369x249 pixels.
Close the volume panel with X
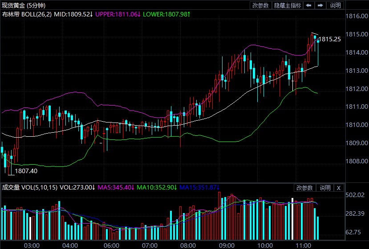pyautogui.click(x=338, y=188)
